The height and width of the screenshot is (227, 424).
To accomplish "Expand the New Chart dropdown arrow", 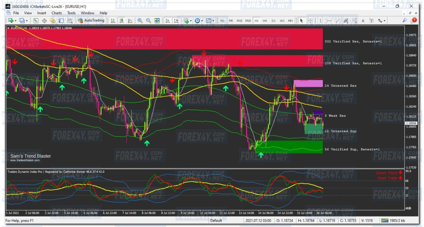I will pyautogui.click(x=15, y=21).
